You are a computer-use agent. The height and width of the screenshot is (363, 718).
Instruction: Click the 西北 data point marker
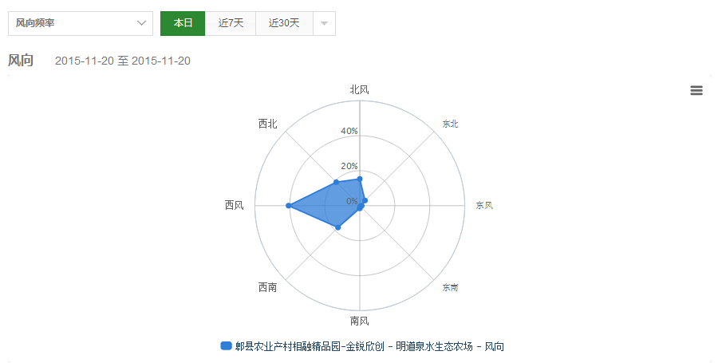point(336,183)
